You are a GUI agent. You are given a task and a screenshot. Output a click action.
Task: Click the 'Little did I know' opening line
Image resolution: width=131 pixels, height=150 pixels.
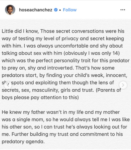point(63,31)
